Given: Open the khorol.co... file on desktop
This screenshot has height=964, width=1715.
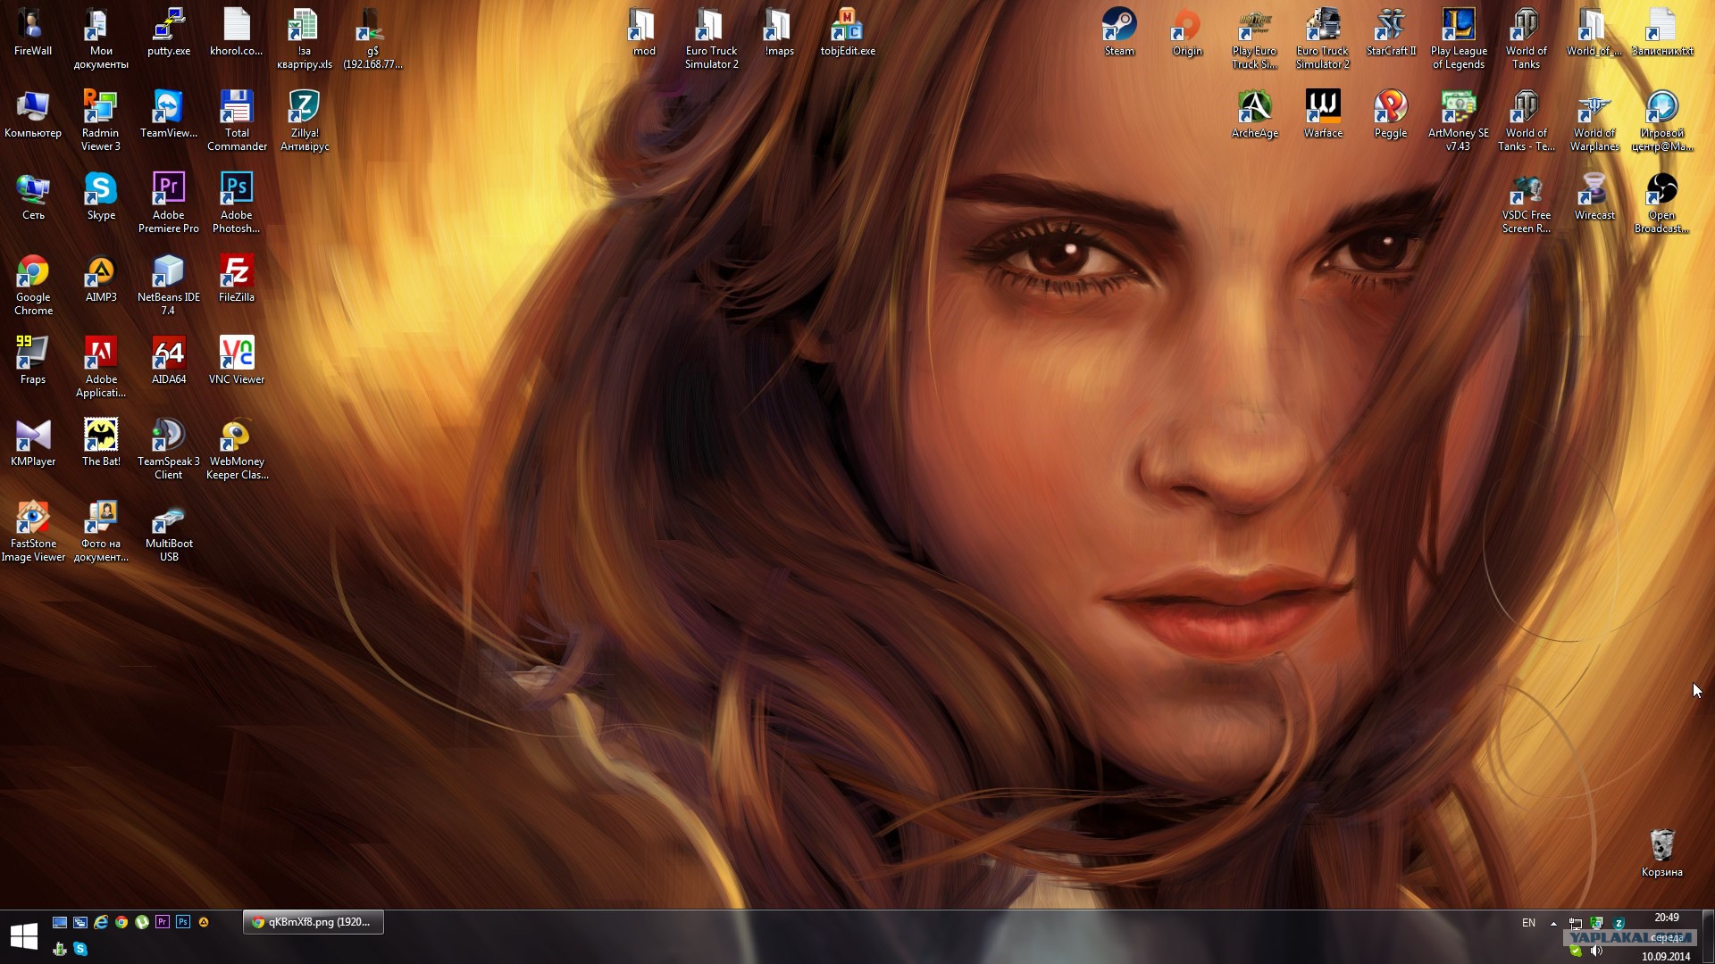Looking at the screenshot, I should pos(237,33).
